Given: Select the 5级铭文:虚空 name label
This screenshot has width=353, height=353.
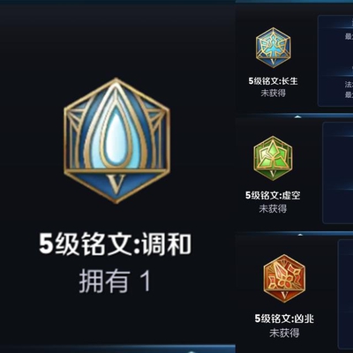Looking at the screenshot, I should tap(273, 195).
